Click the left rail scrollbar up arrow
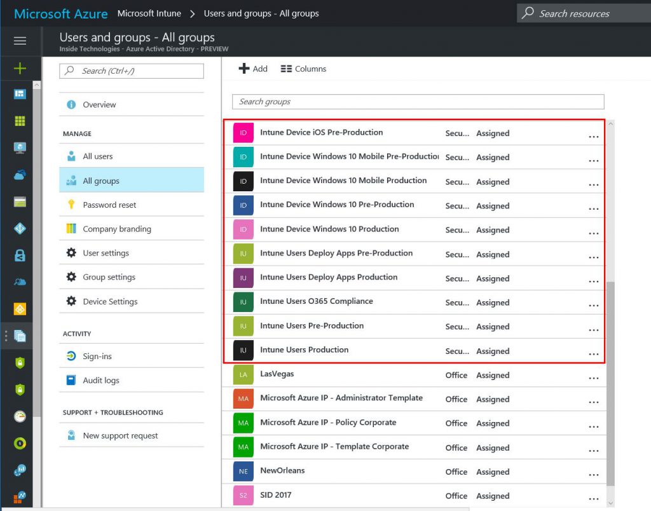 point(37,85)
